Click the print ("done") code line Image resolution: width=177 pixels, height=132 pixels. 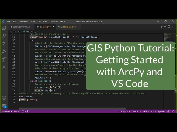pos(28,100)
